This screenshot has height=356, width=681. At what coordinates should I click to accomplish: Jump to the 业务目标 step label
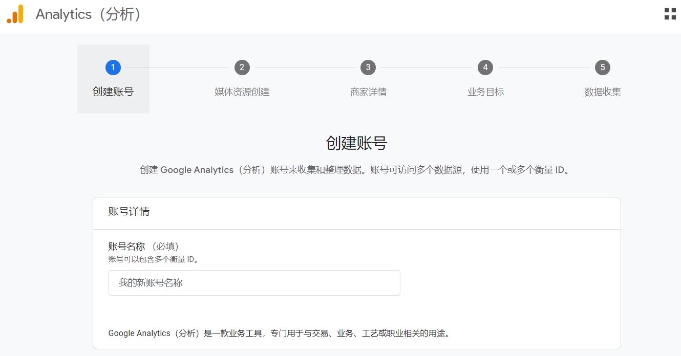(x=485, y=92)
